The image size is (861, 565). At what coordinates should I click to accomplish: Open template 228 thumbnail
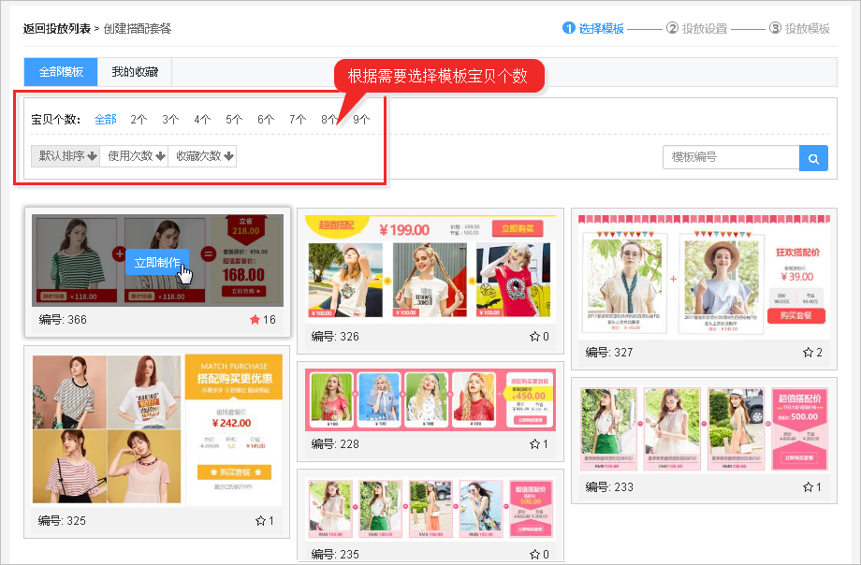tap(430, 399)
